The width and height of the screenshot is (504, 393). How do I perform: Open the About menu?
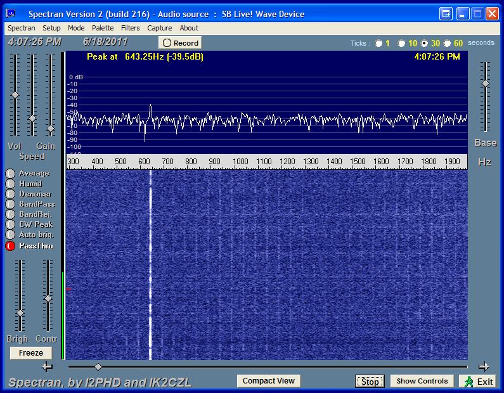coord(189,28)
